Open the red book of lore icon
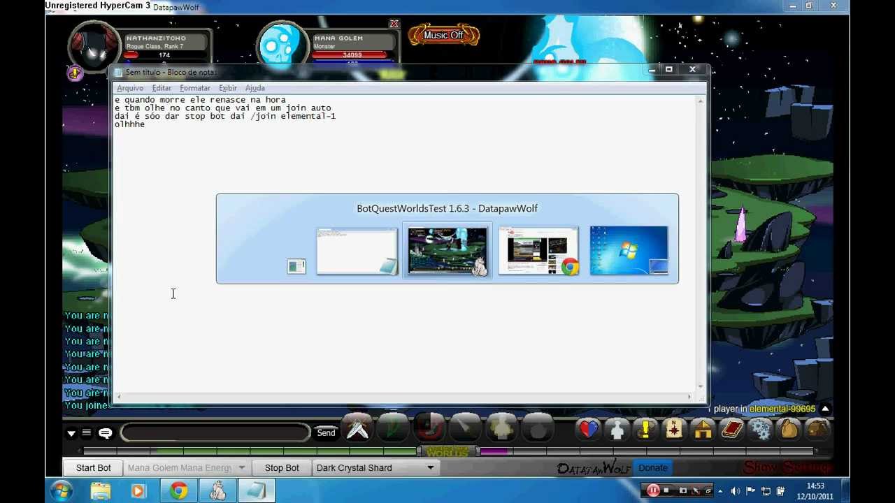Viewport: 895px width, 503px height. [x=731, y=430]
